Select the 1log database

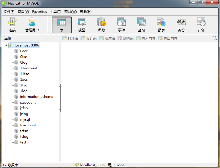(24, 91)
